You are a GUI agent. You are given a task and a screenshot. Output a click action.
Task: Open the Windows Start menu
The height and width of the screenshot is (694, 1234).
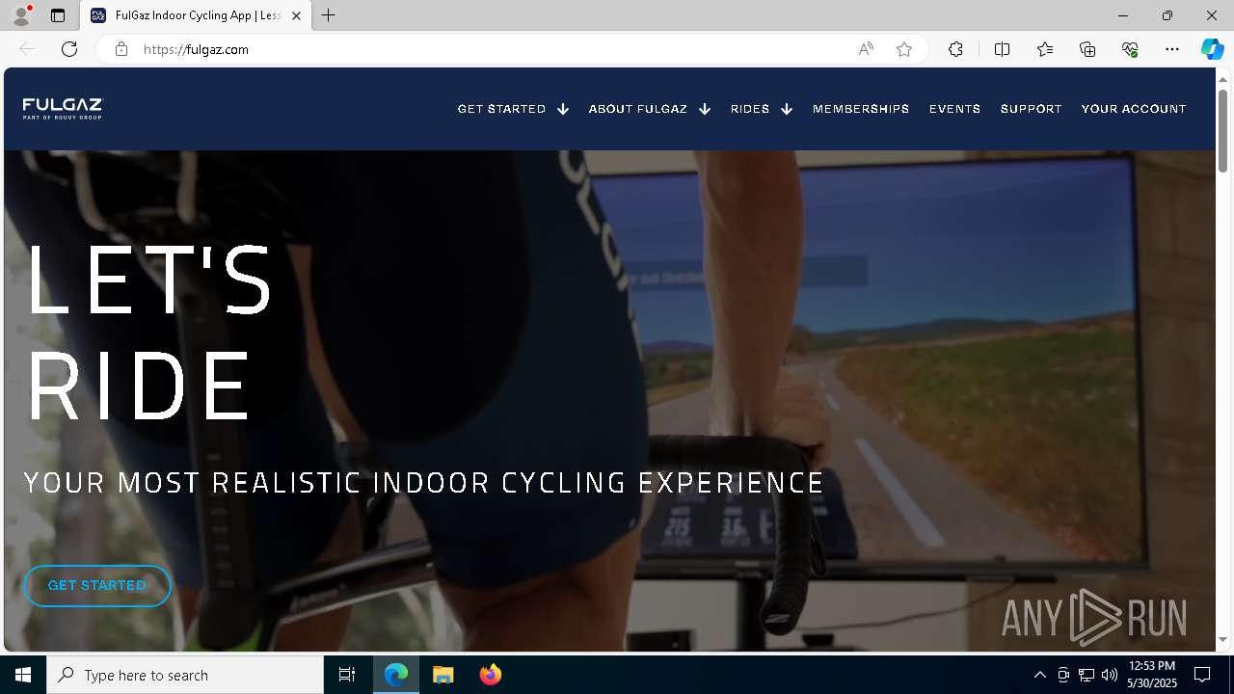point(23,675)
